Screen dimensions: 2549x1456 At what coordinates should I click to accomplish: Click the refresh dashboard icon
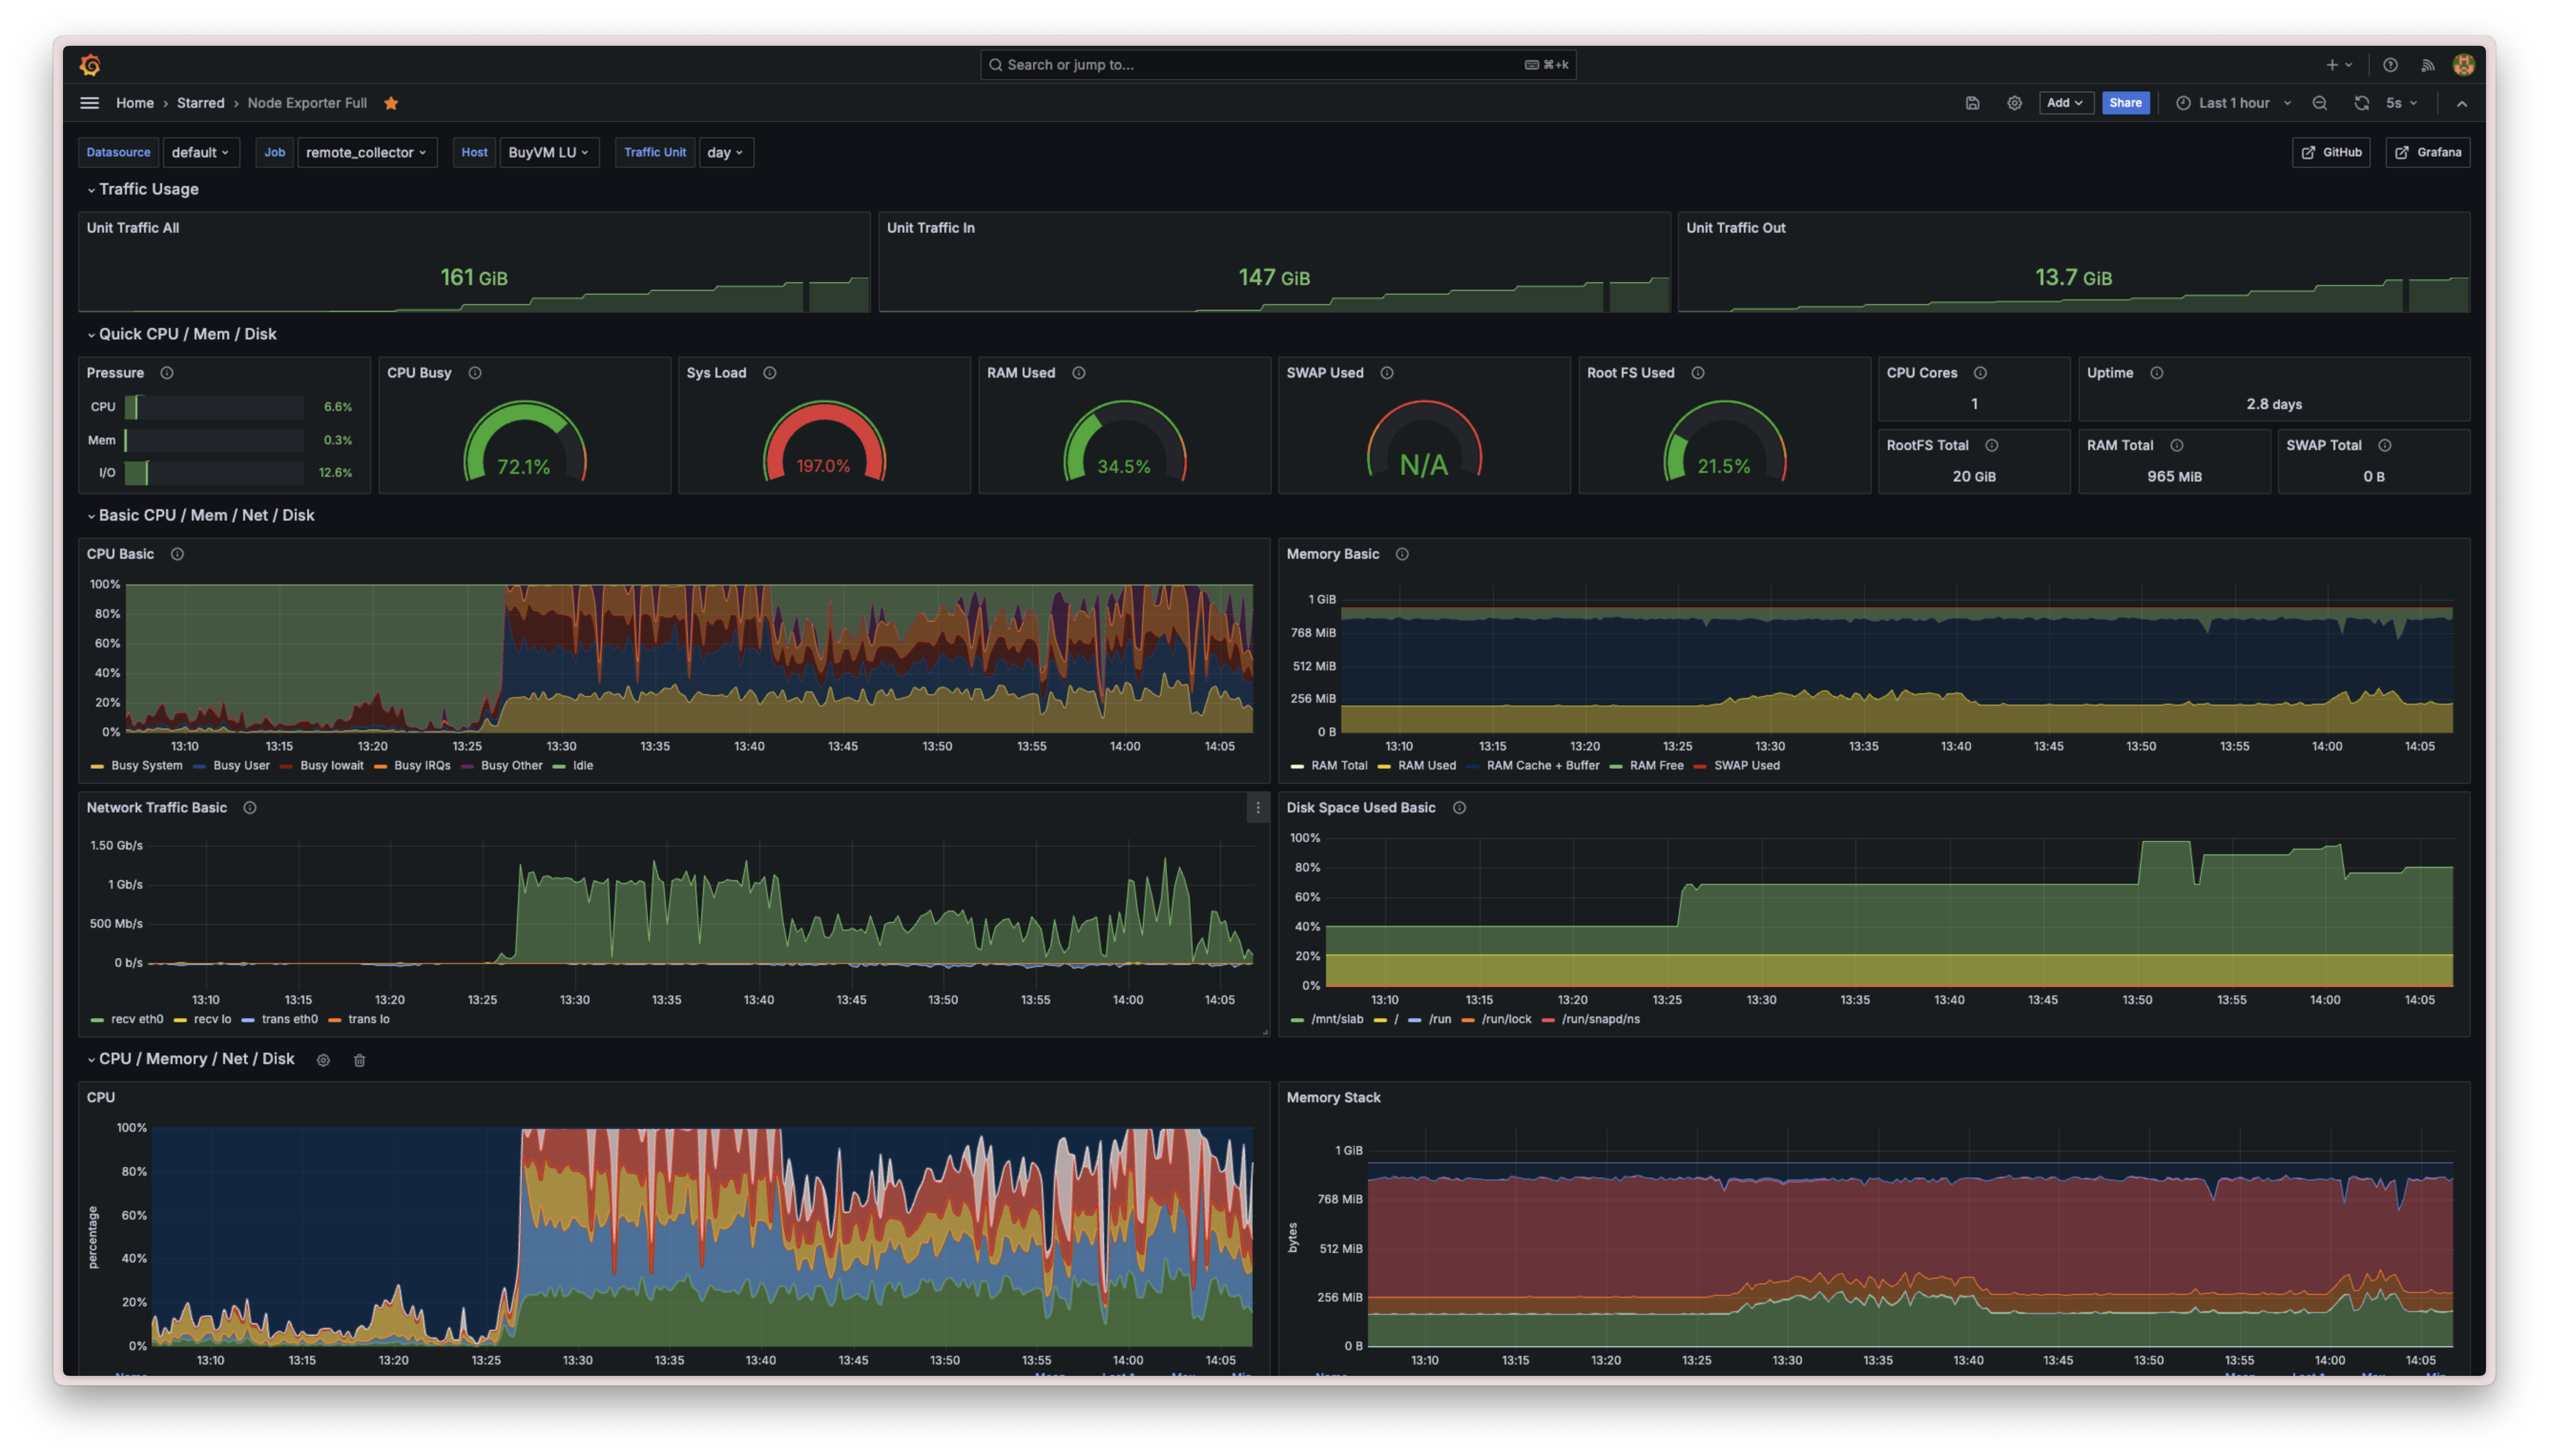pos(2361,103)
